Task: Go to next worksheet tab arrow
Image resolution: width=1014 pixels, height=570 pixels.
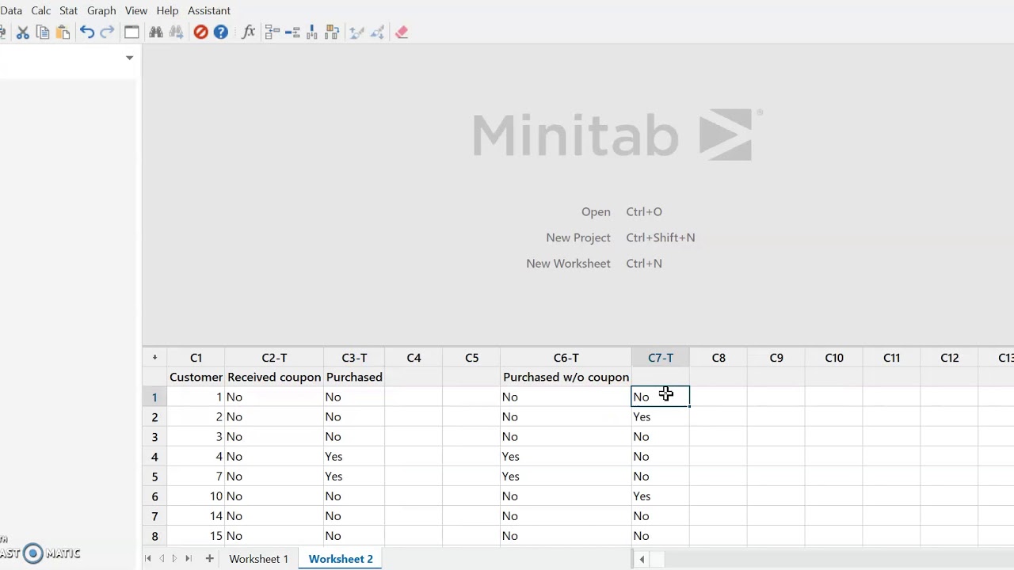Action: (x=174, y=559)
